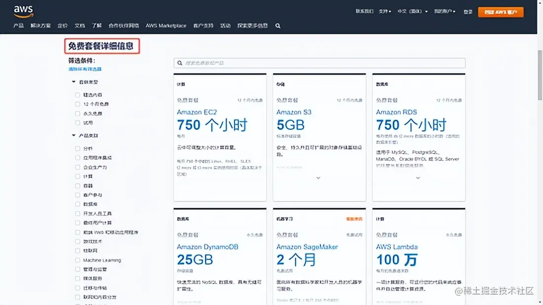Tick the 最终用户计算 checkbox

point(78,223)
